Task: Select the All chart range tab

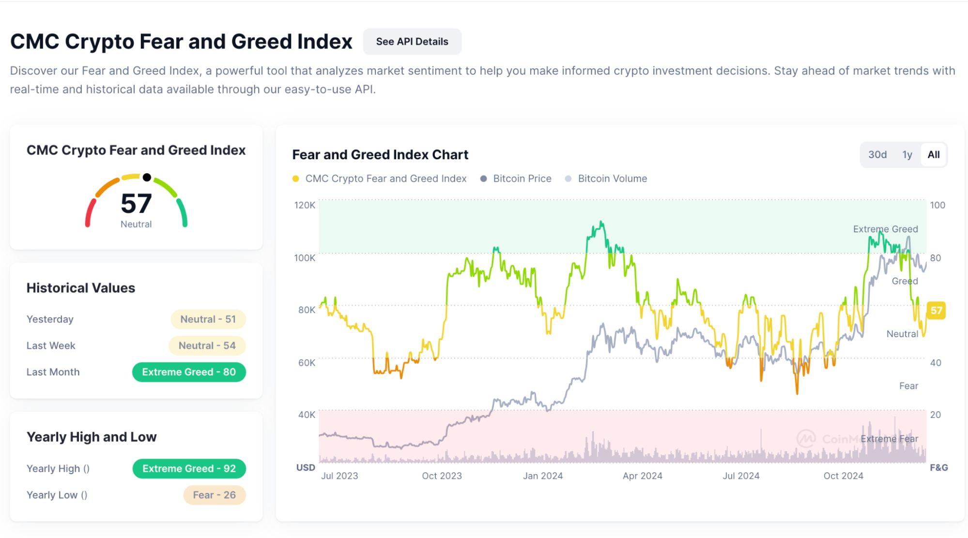Action: coord(933,155)
